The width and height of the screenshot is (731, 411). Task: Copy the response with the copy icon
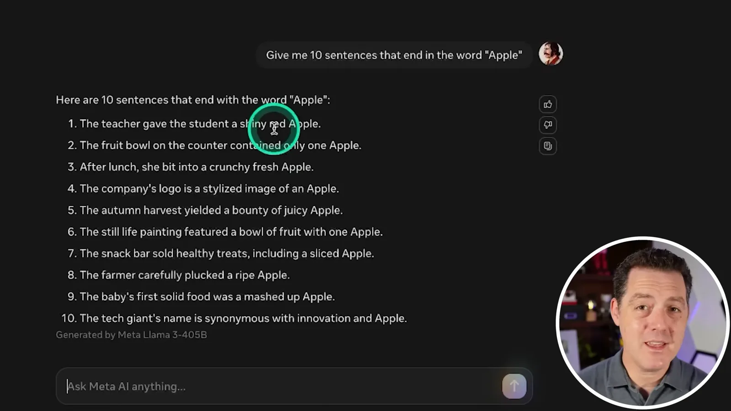click(548, 146)
